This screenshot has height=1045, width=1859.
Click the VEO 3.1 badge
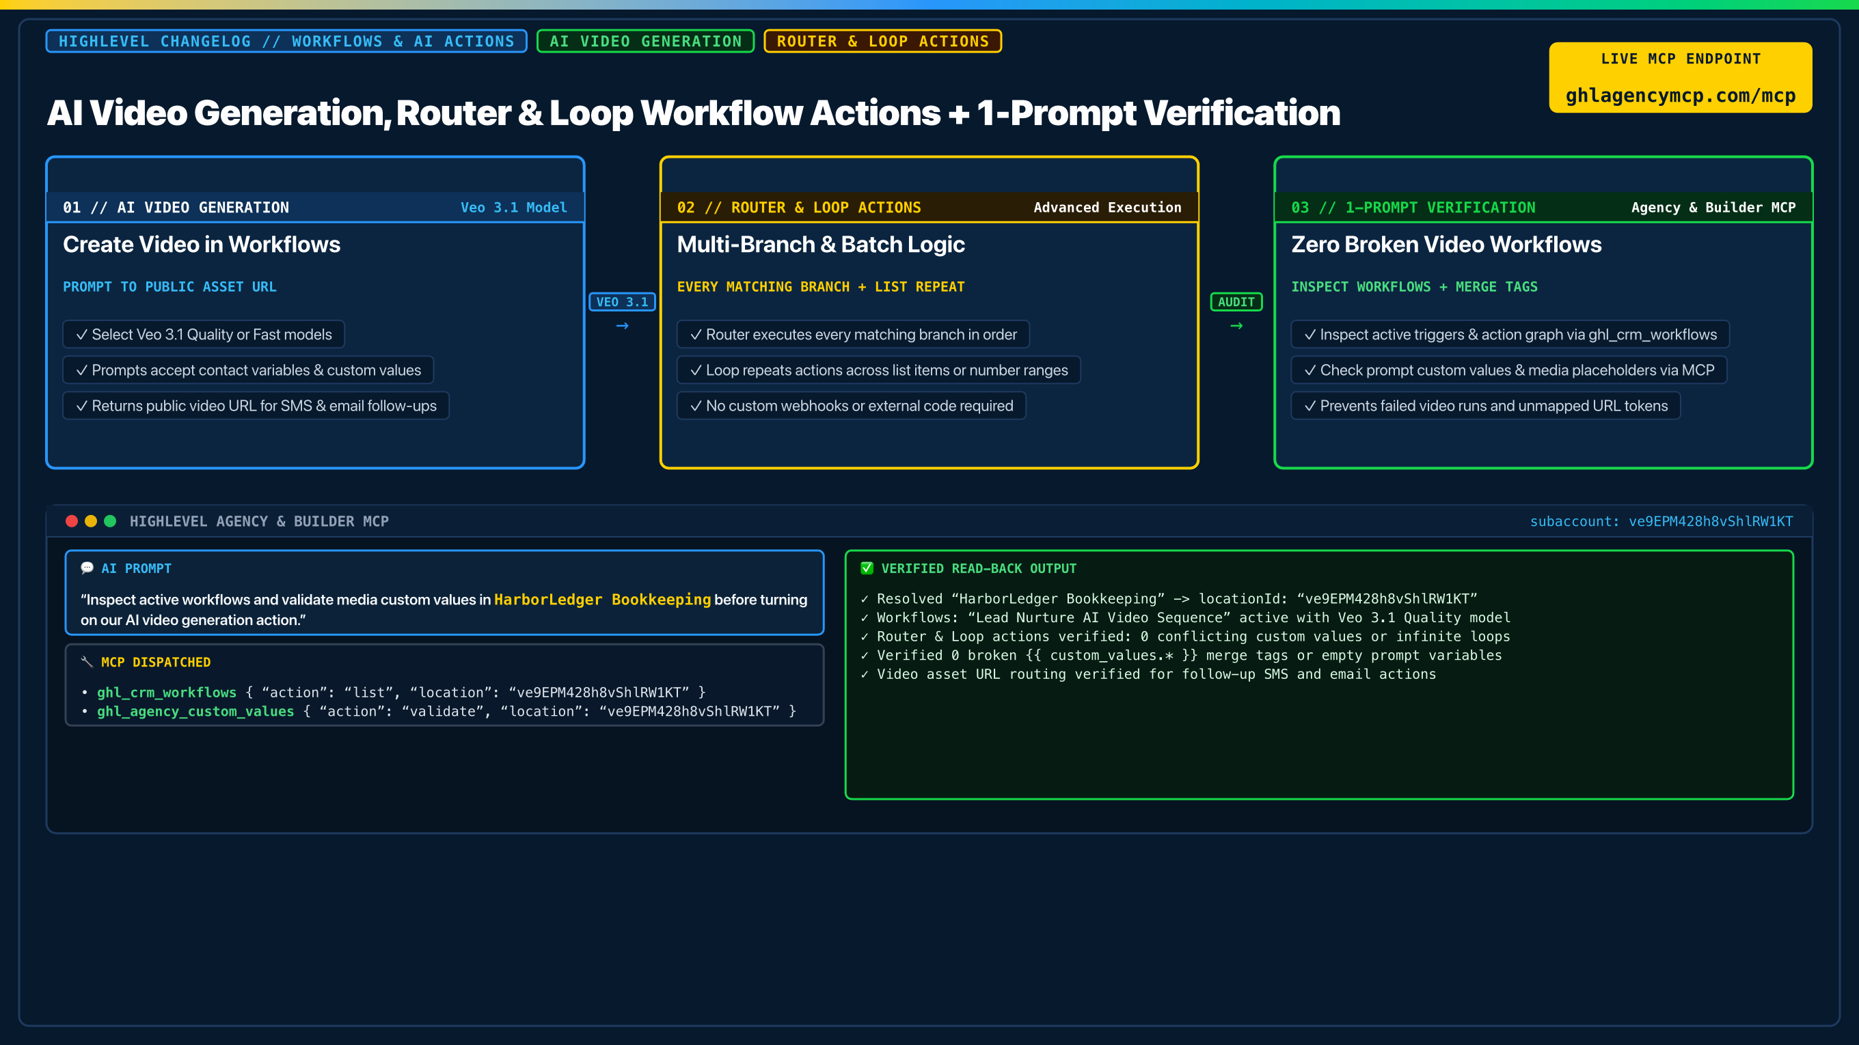coord(622,302)
